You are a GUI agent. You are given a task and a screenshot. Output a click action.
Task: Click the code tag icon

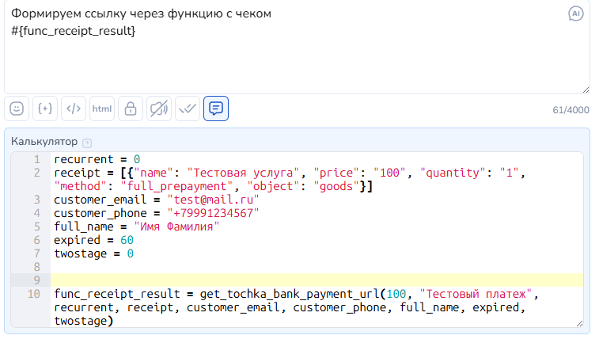click(x=74, y=109)
